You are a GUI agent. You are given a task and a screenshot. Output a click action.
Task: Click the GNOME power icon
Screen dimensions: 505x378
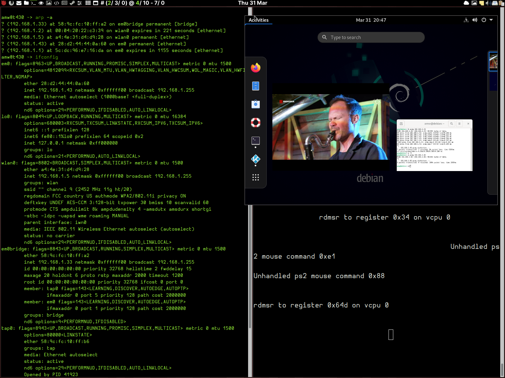484,20
